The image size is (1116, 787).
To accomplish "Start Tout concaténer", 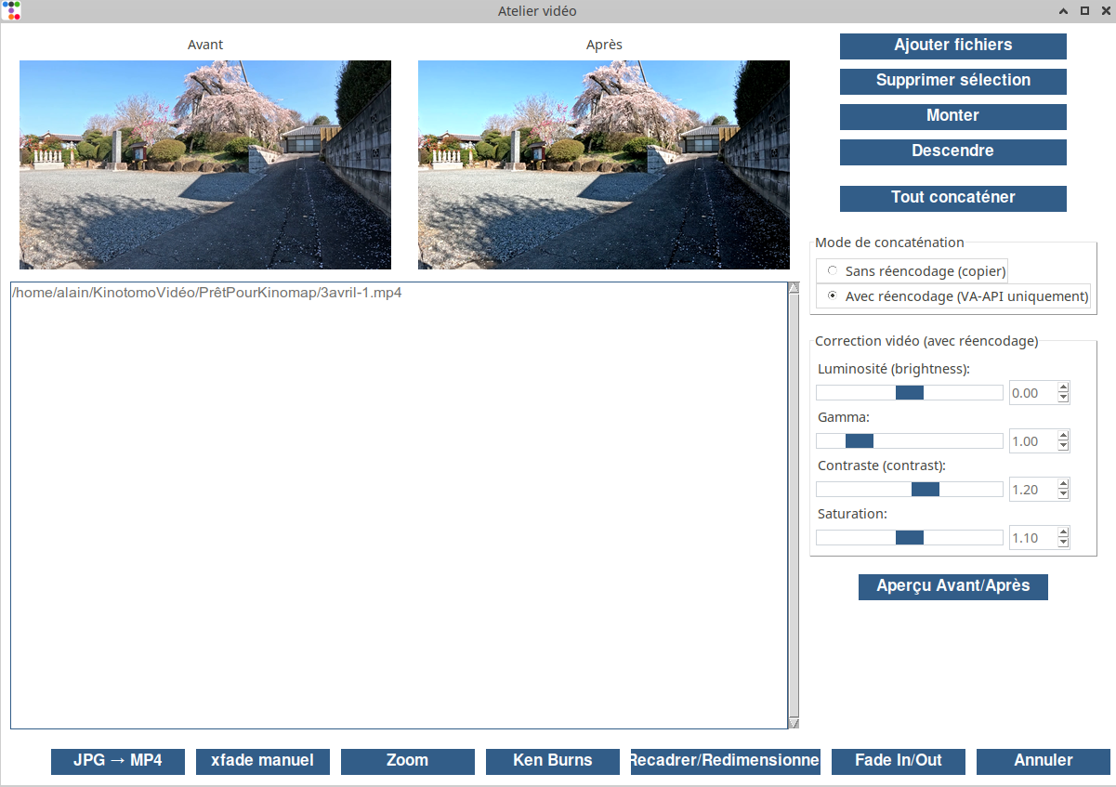I will (x=952, y=198).
